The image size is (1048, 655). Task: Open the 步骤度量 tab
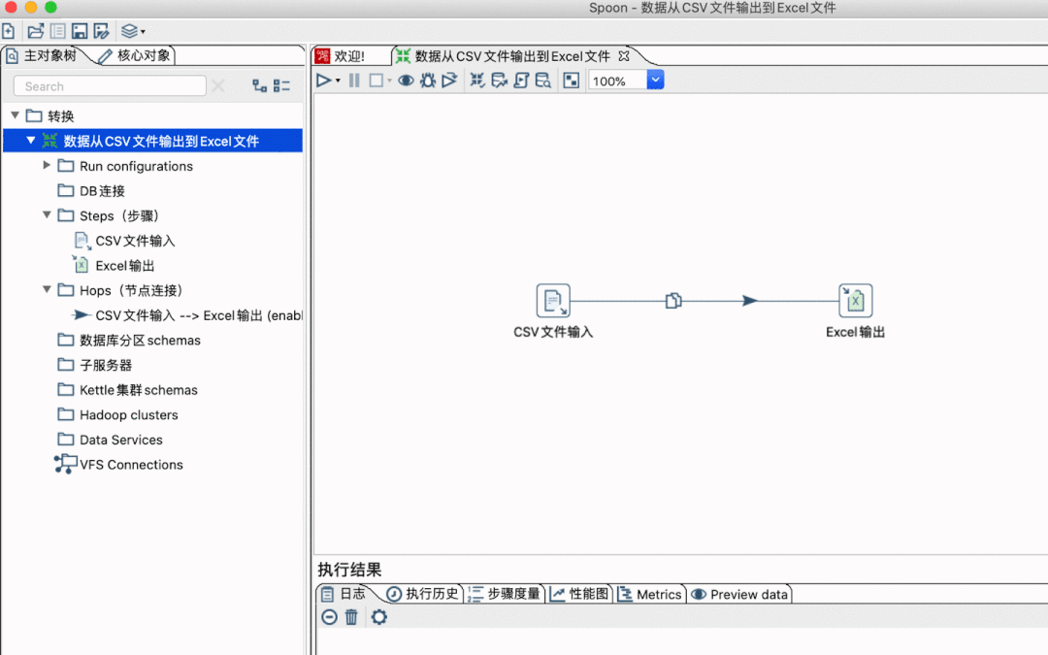tap(505, 594)
